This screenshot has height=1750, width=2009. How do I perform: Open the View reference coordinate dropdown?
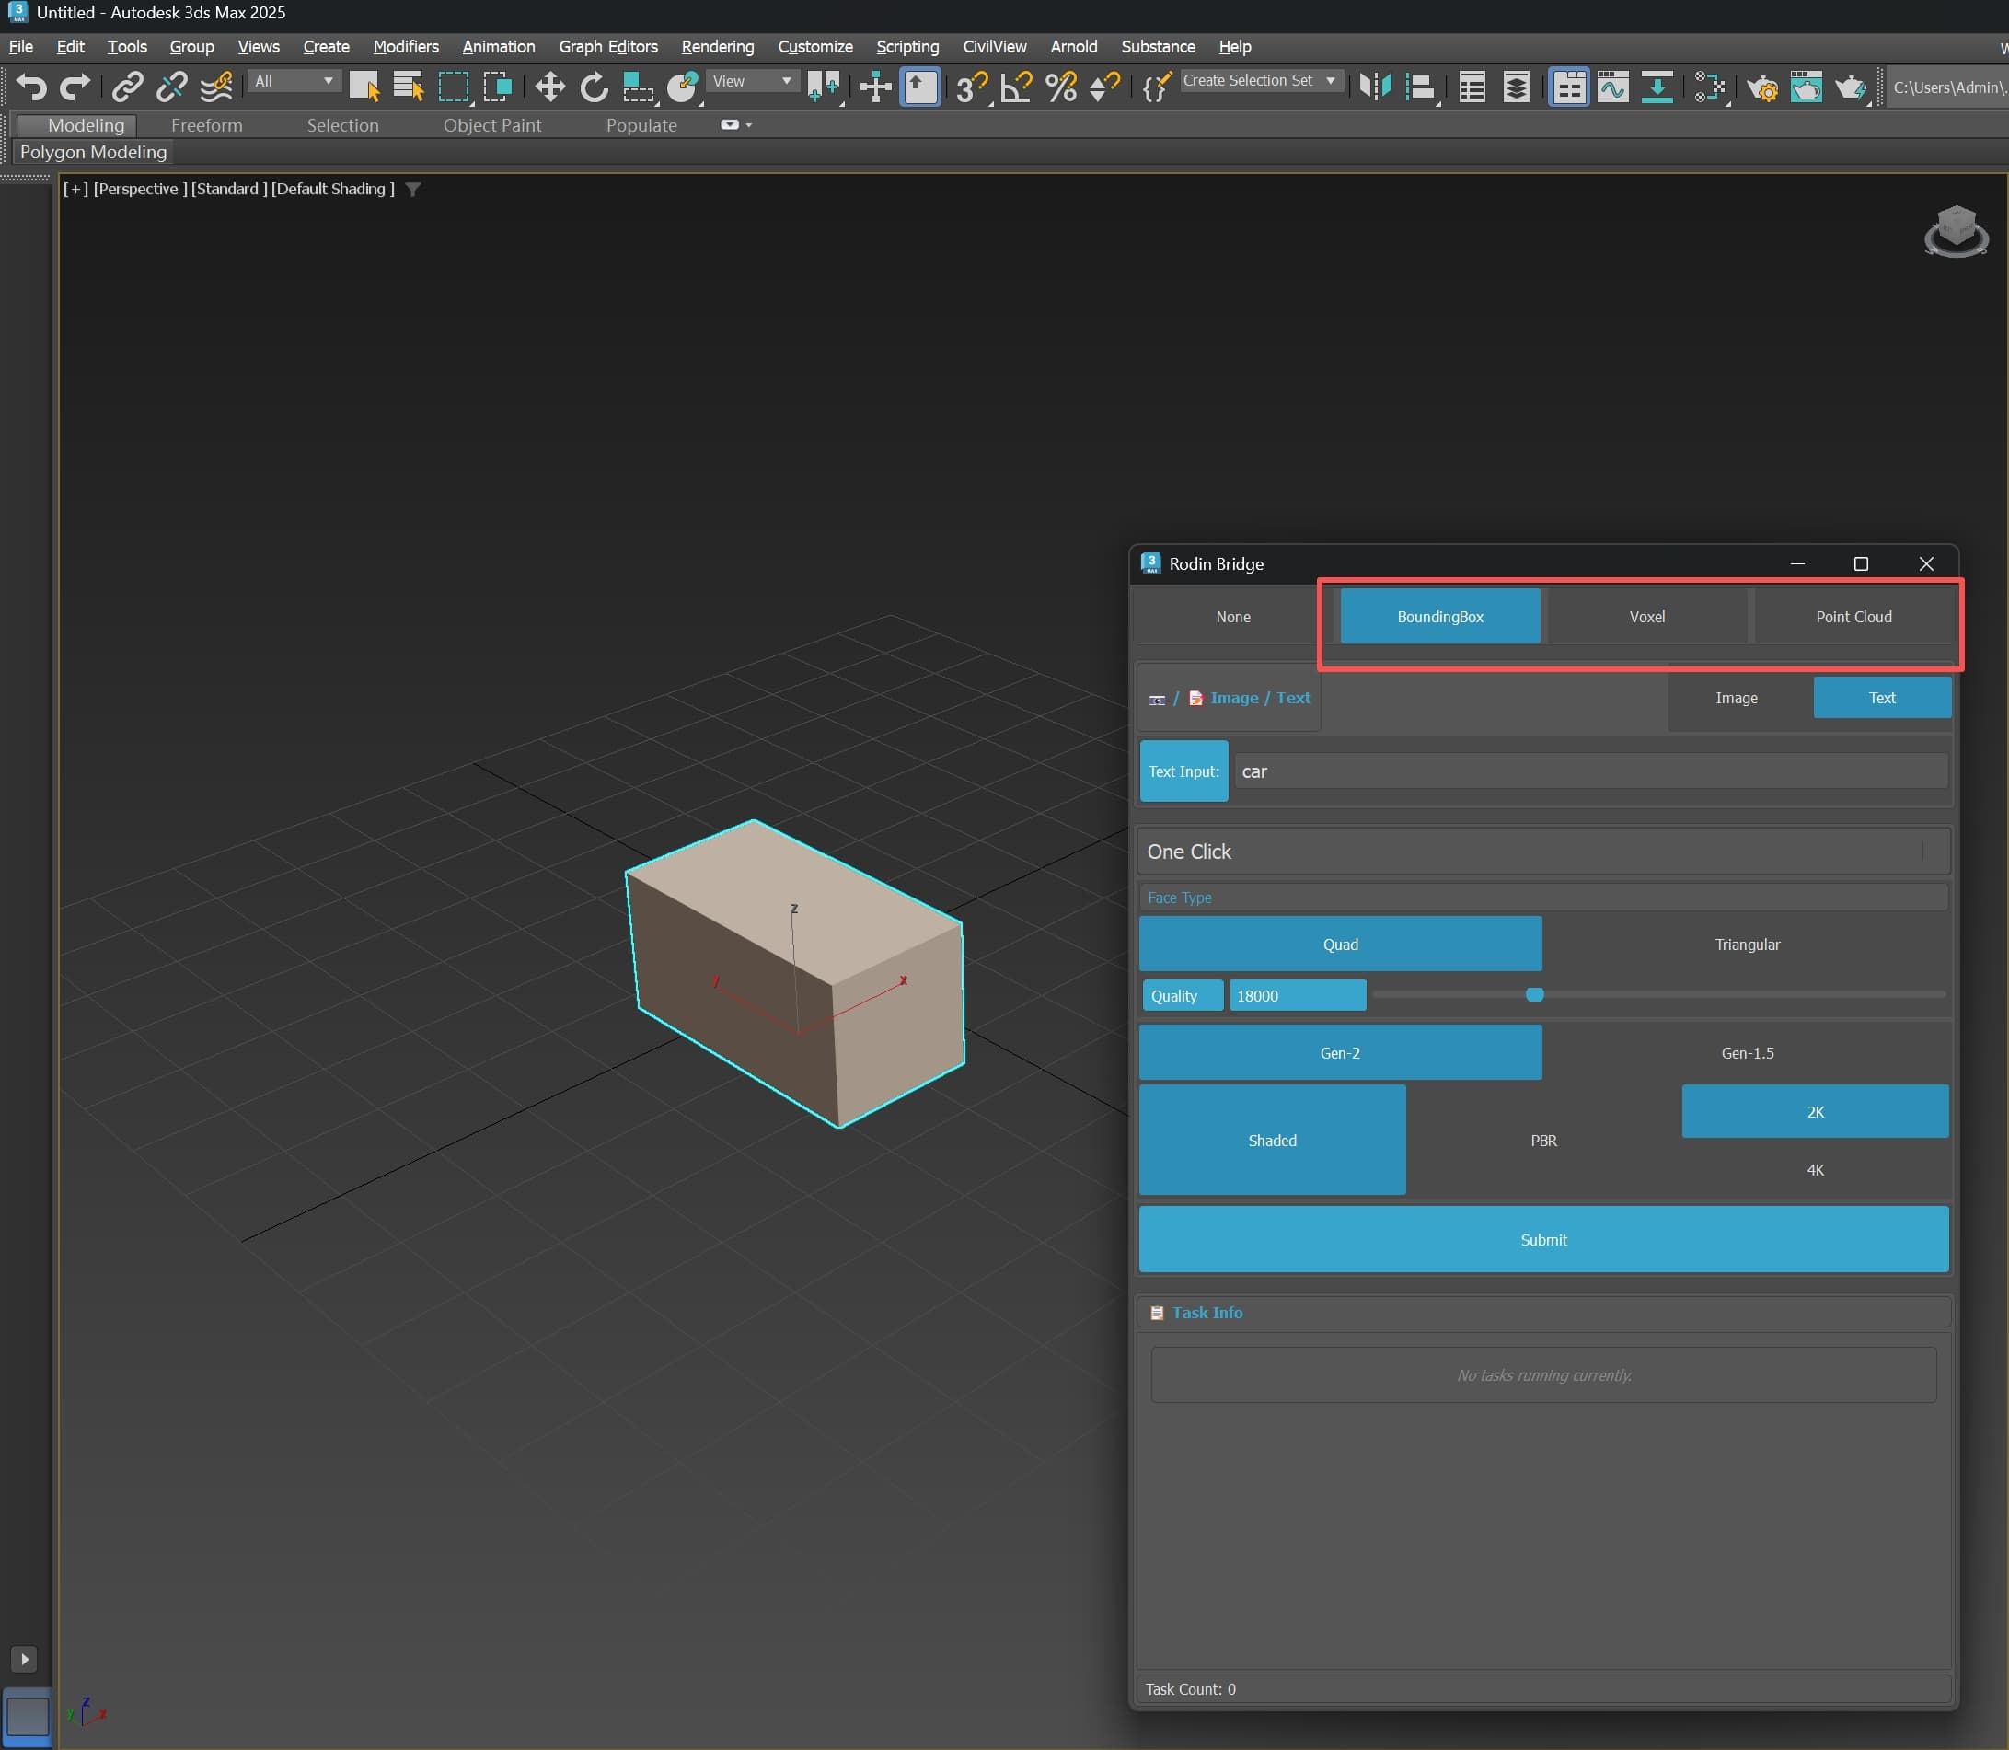[x=753, y=81]
